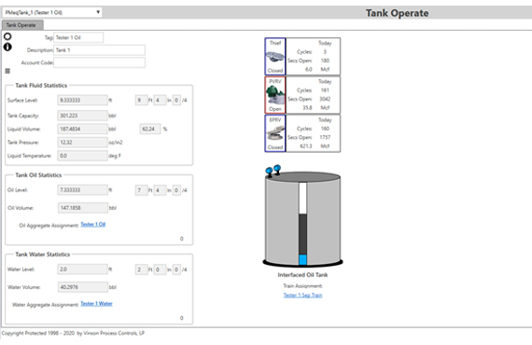Click the settings ring icon near Tag
The width and height of the screenshot is (532, 345).
pyautogui.click(x=7, y=36)
